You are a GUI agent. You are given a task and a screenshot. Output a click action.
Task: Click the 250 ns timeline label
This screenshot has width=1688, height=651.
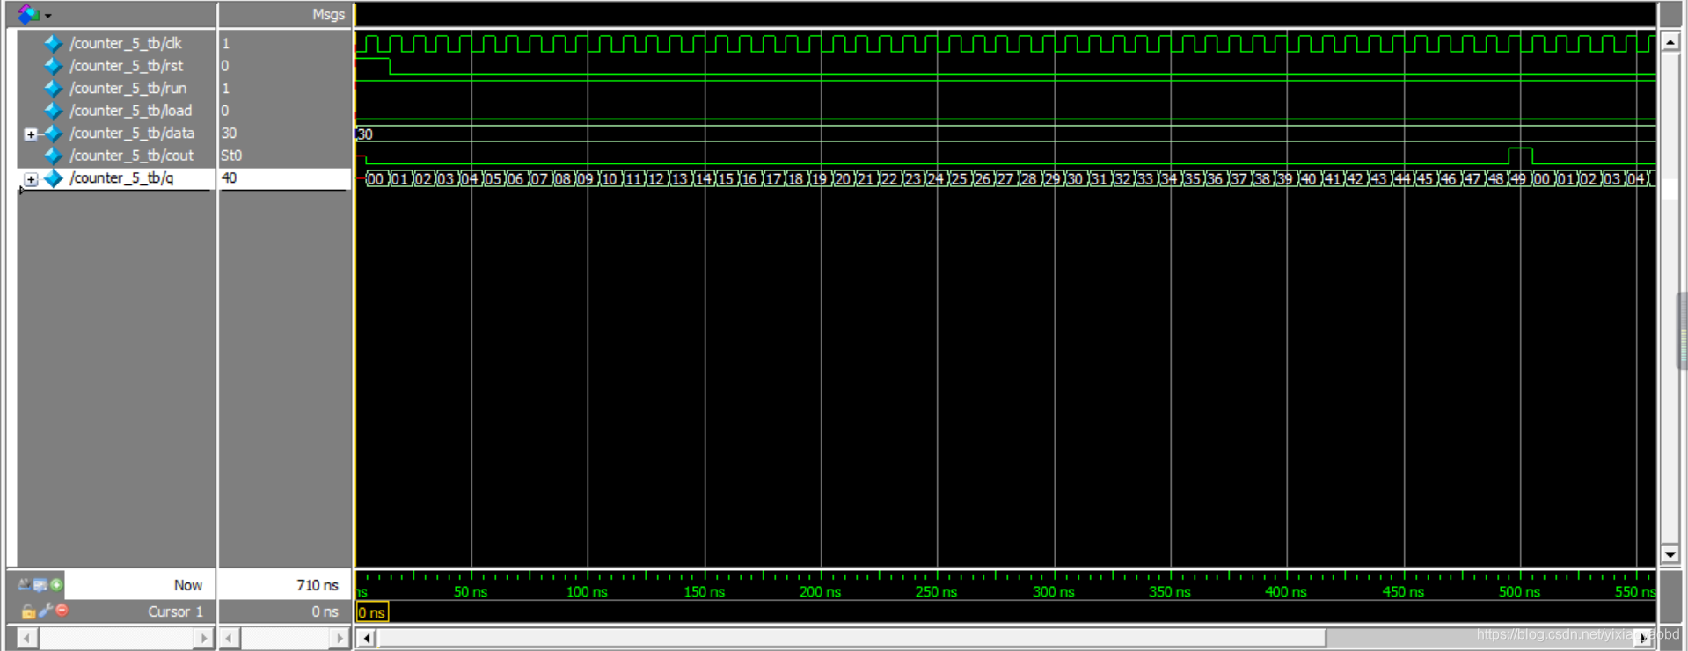tap(936, 592)
